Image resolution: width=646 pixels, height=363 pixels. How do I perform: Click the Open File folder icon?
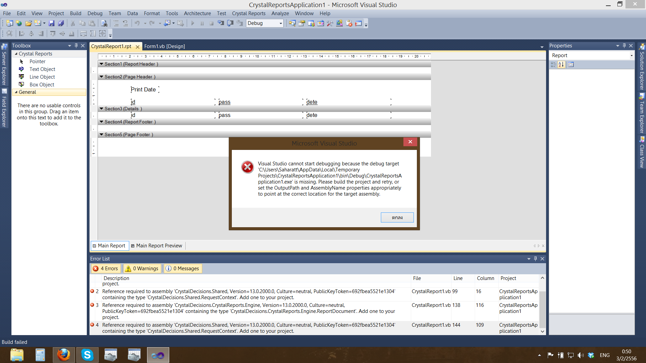tap(28, 23)
